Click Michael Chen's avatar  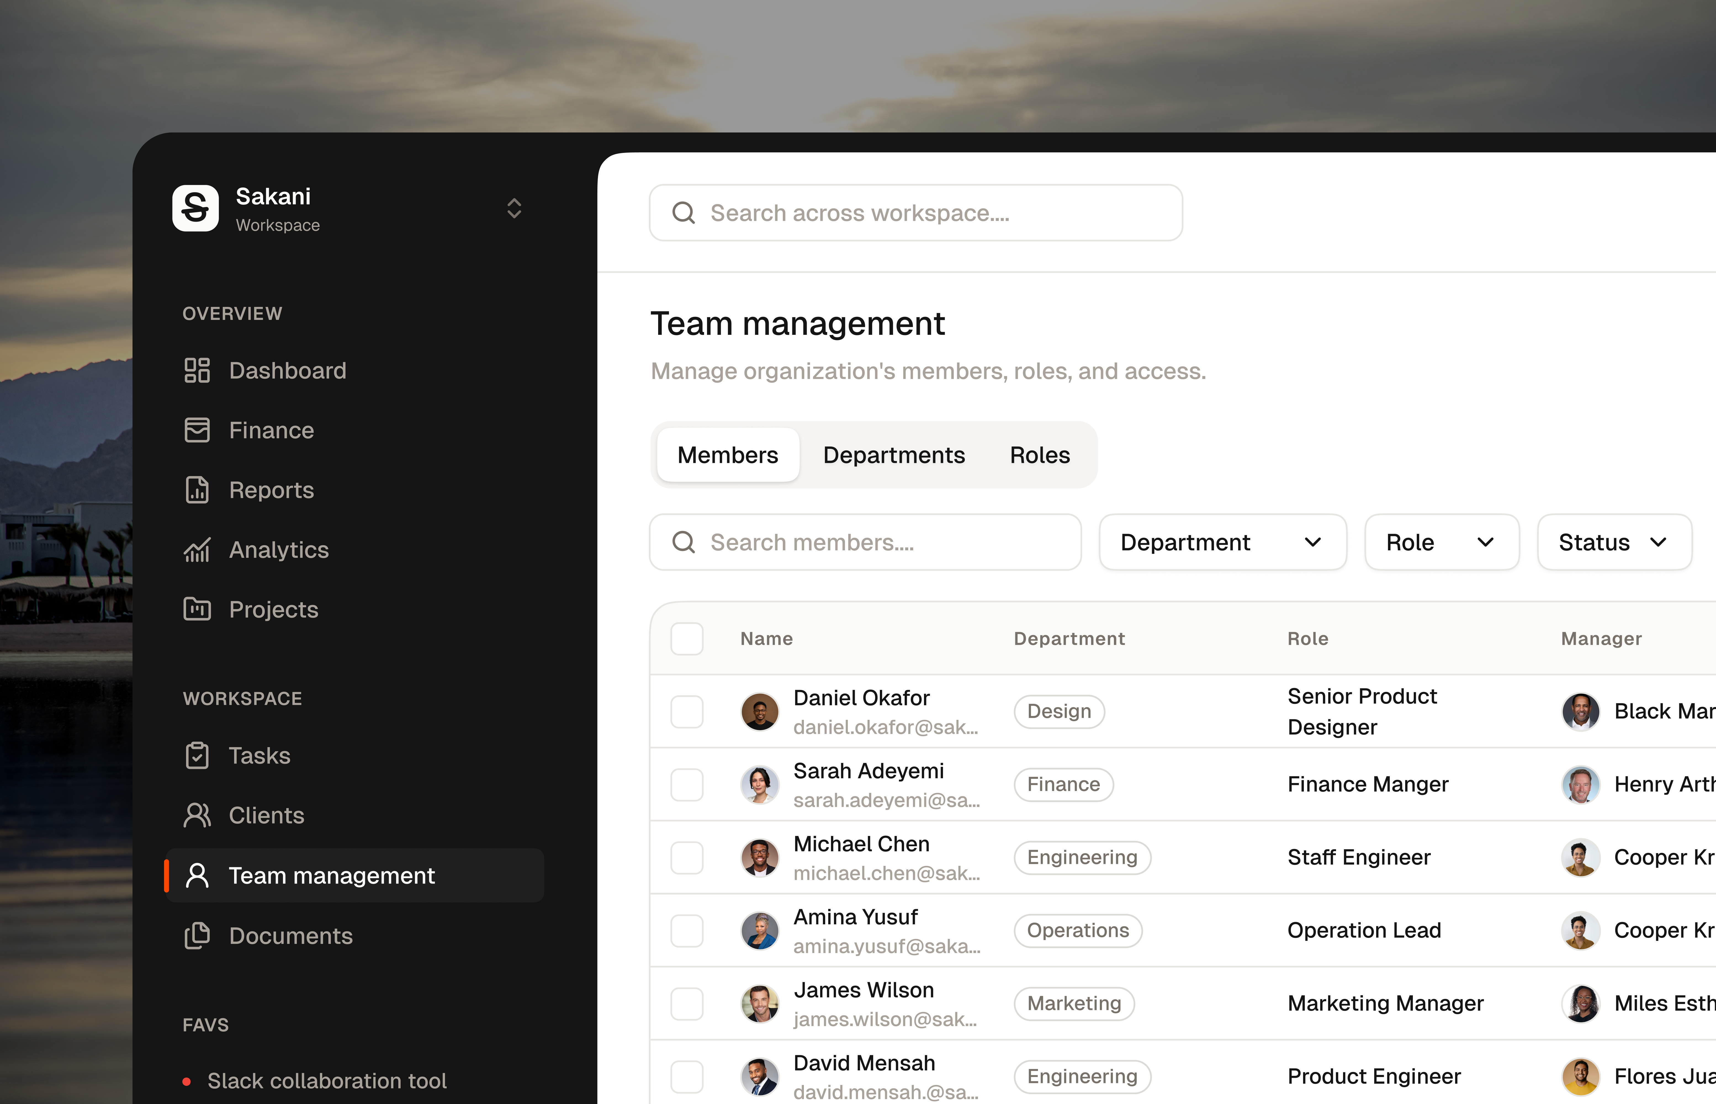coord(759,857)
